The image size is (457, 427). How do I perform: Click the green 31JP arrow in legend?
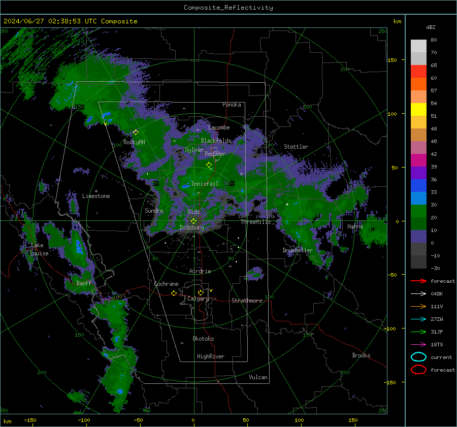tap(418, 332)
